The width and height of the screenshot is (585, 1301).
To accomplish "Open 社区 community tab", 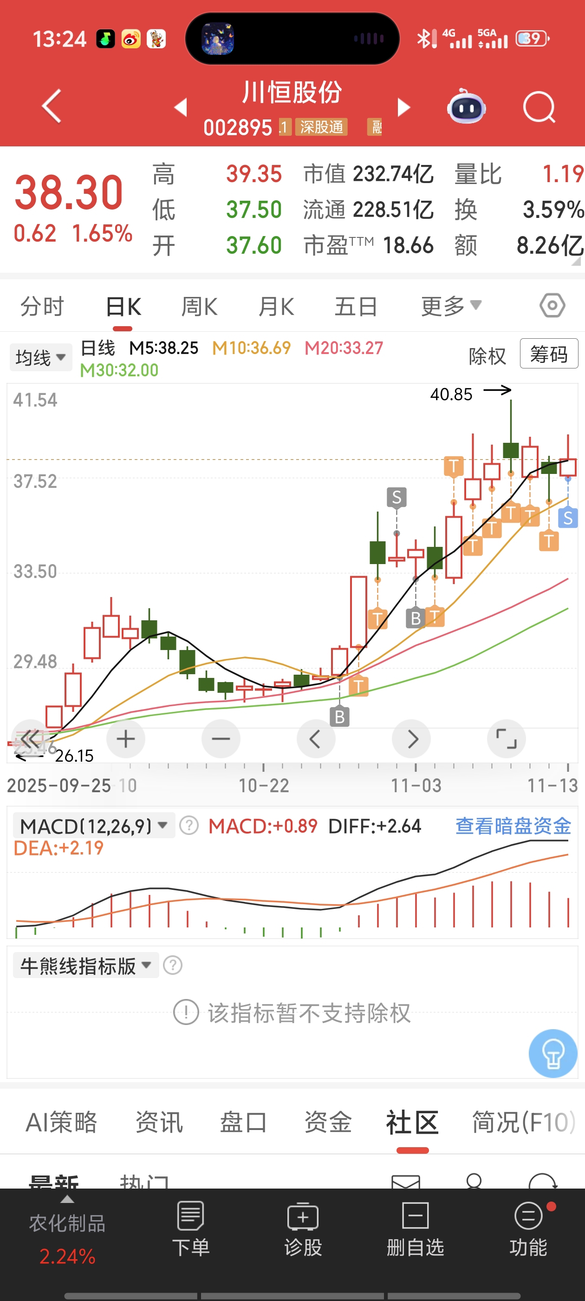I will pos(412,1122).
